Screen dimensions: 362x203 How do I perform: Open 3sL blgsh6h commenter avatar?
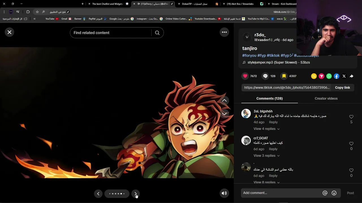(246, 113)
